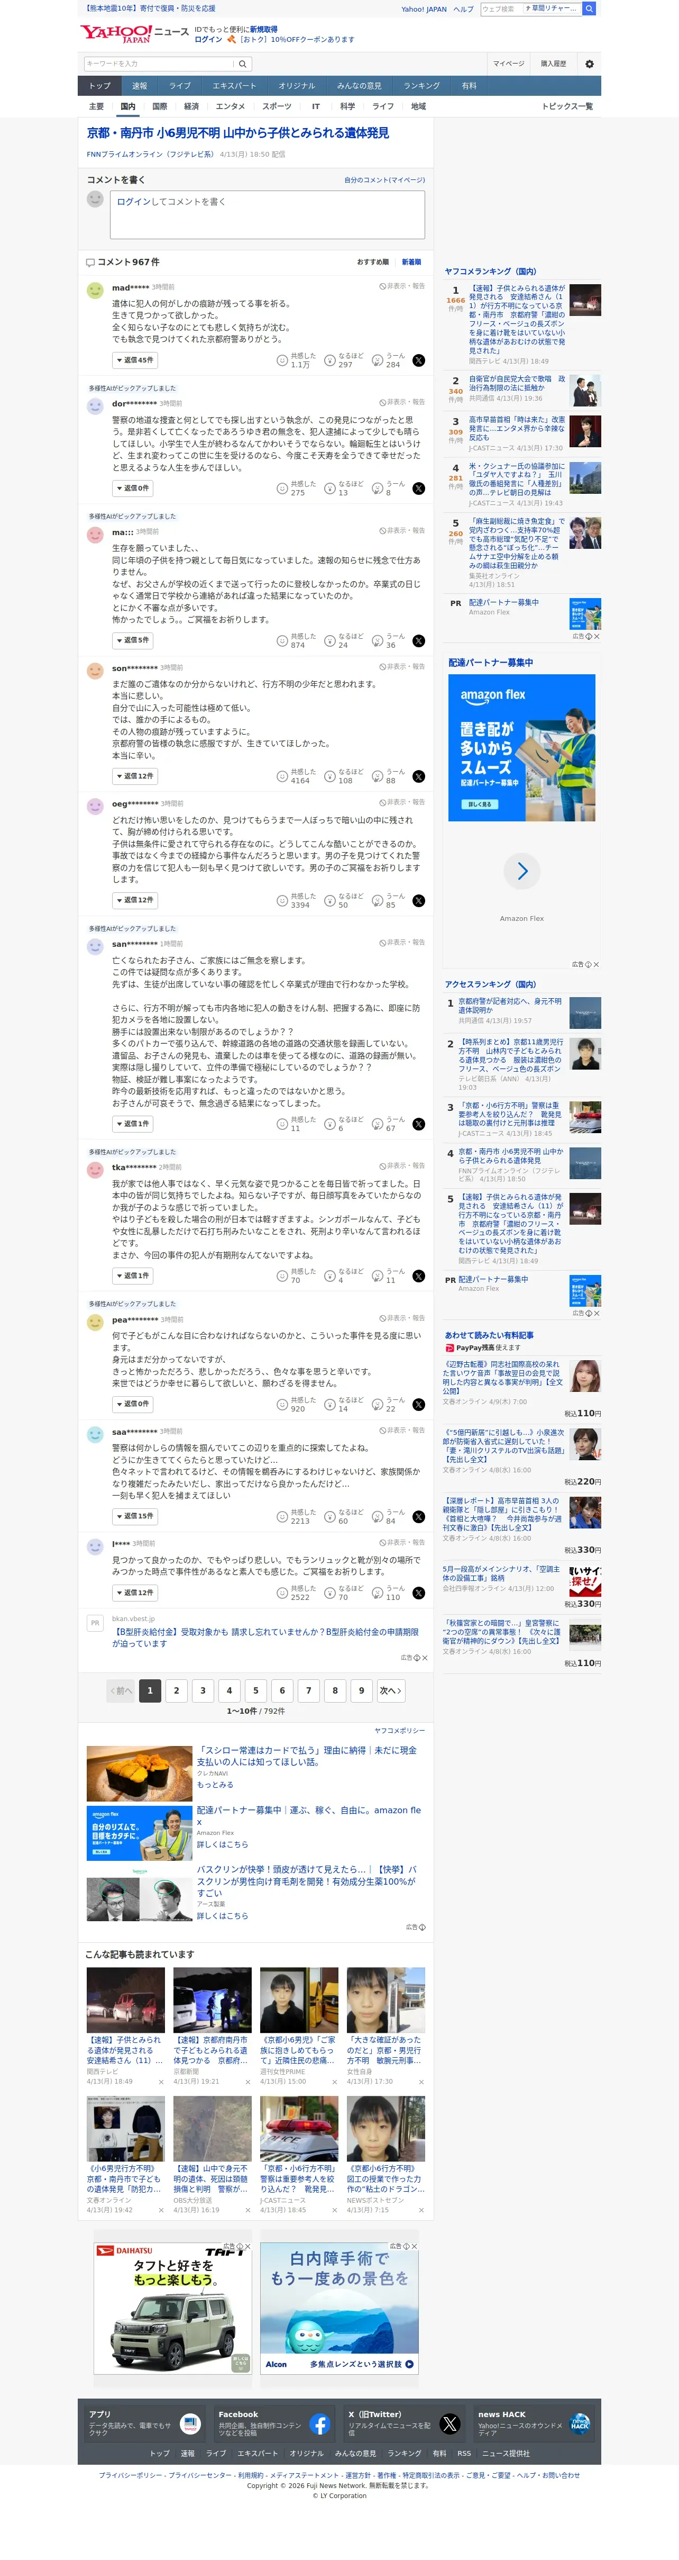Viewport: 679px width, 2560px height.
Task: Sort comments by おすすめ順
Action: click(x=373, y=263)
